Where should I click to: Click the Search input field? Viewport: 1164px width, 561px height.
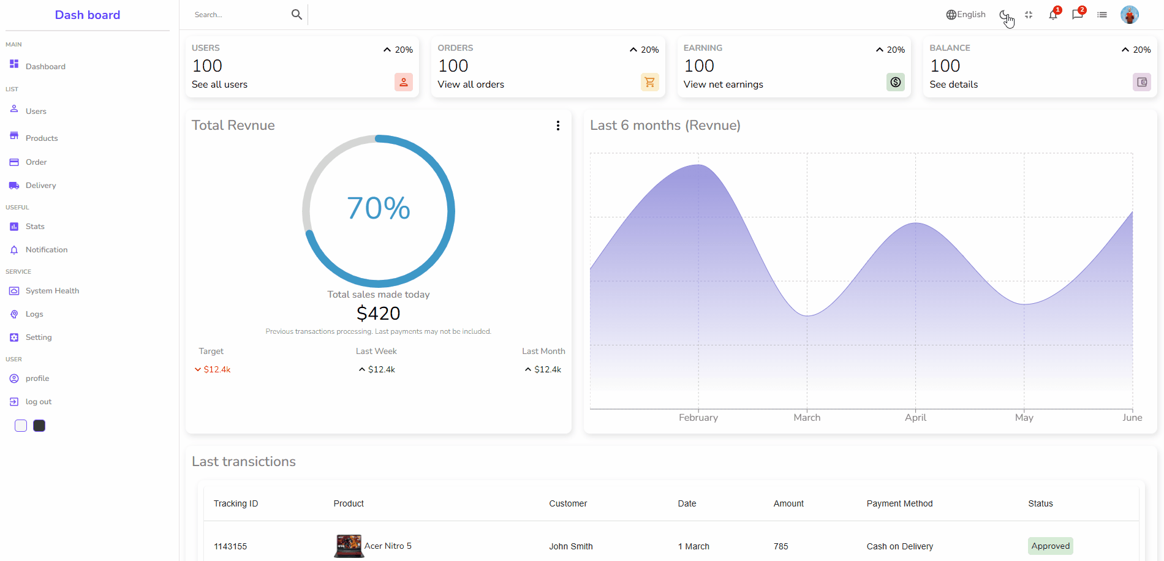coord(239,15)
